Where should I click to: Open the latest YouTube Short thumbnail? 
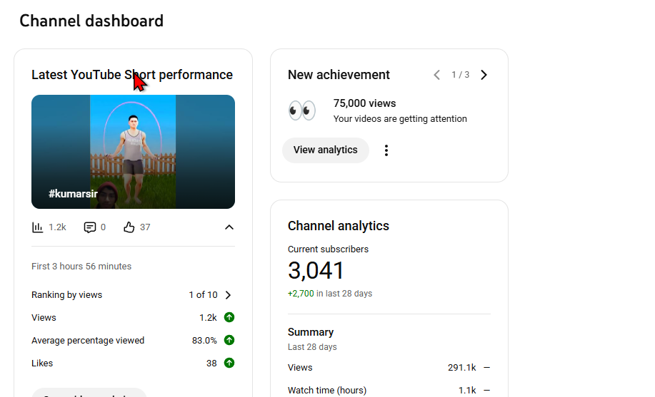[x=133, y=151]
